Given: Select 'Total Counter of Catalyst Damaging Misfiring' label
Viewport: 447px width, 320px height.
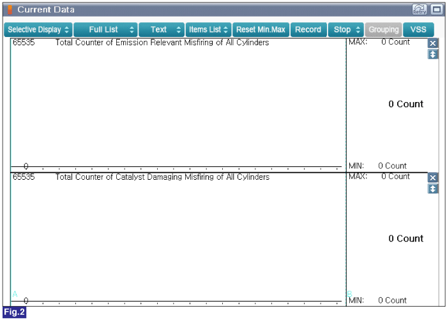Looking at the screenshot, I should coord(162,177).
